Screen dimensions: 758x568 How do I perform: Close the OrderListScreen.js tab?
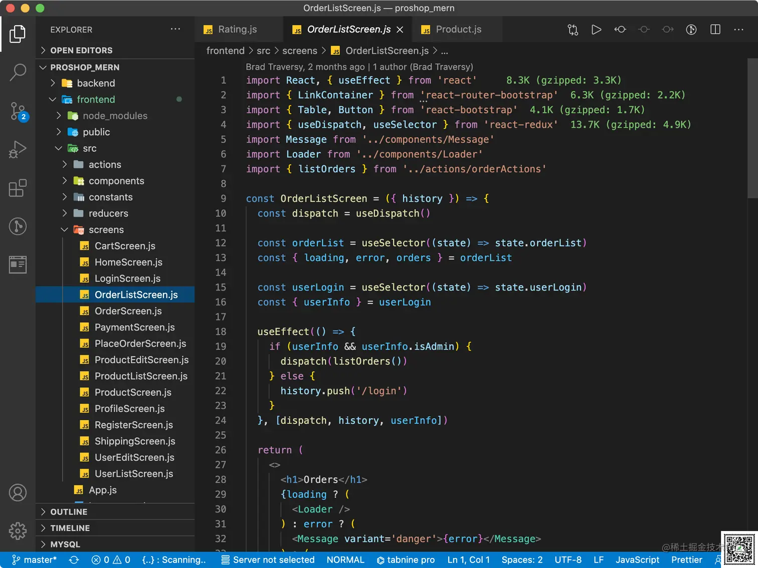(x=400, y=30)
